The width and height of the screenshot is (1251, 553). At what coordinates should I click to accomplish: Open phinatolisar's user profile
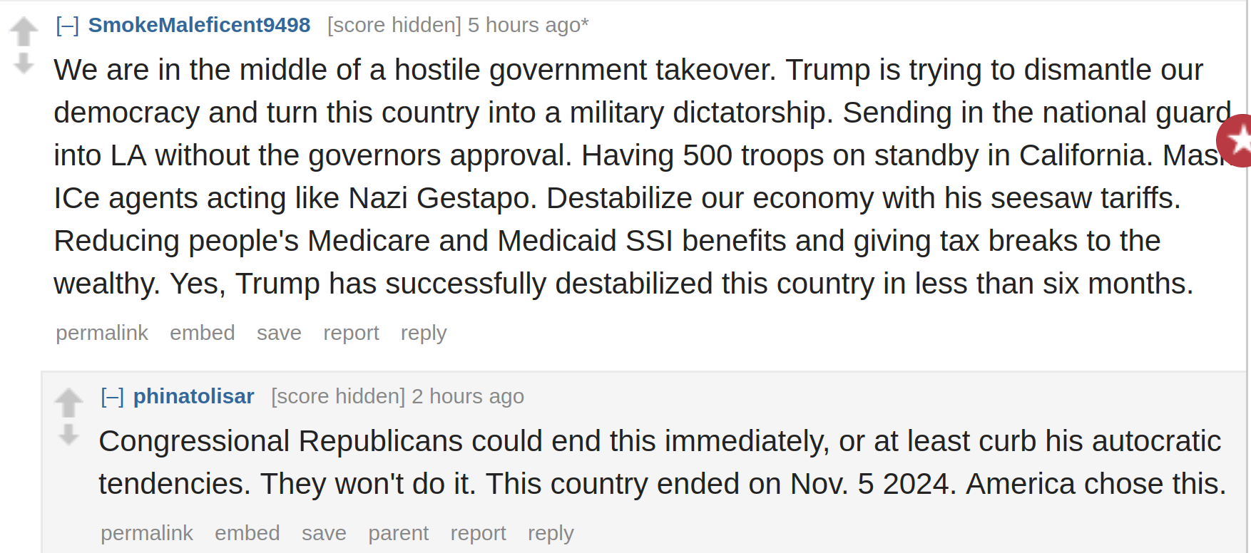pos(193,396)
